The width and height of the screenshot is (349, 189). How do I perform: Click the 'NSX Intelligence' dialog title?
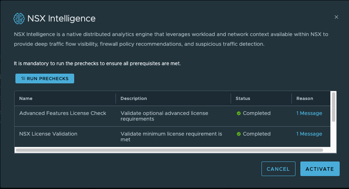point(62,19)
